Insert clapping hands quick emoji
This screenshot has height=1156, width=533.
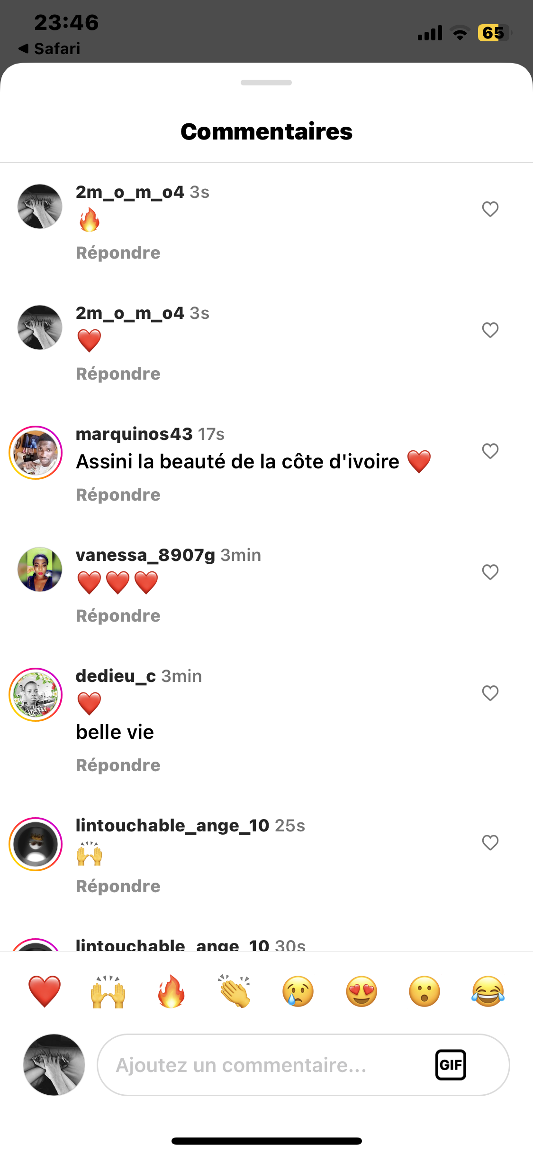pyautogui.click(x=235, y=991)
